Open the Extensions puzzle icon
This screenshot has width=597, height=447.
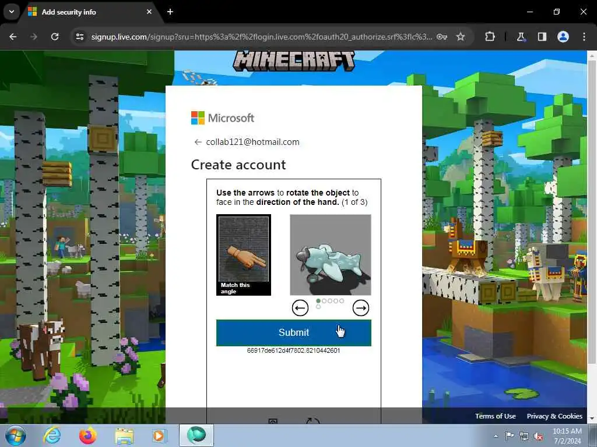tap(490, 37)
